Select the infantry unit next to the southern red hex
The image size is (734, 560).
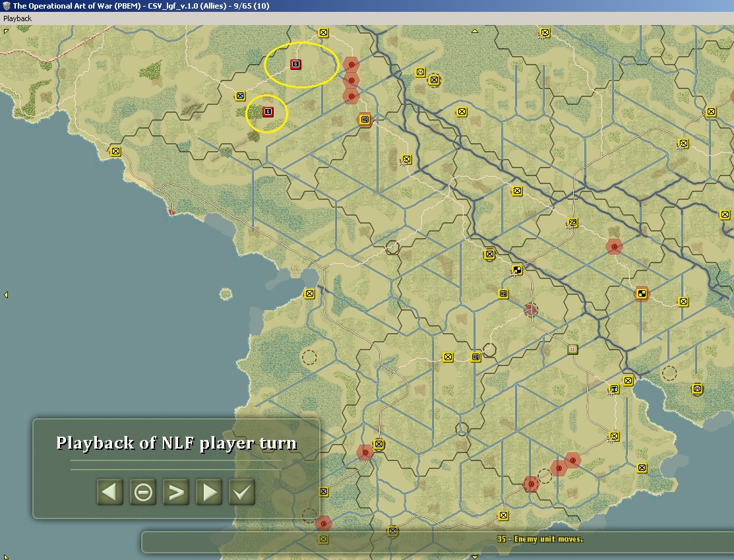coord(379,444)
